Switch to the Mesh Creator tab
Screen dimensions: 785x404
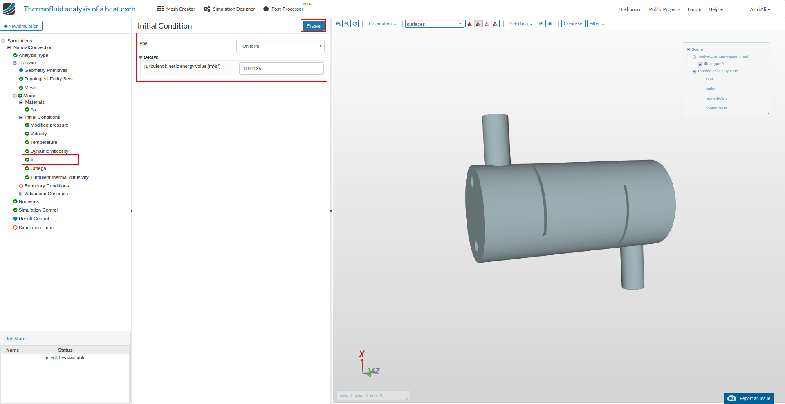tap(176, 9)
